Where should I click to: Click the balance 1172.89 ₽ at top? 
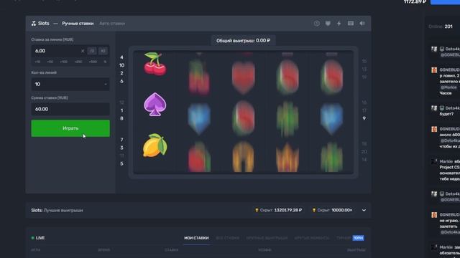[415, 1]
